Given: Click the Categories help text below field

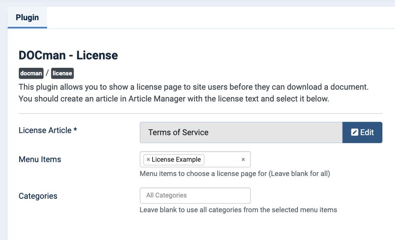Looking at the screenshot, I should [x=238, y=210].
